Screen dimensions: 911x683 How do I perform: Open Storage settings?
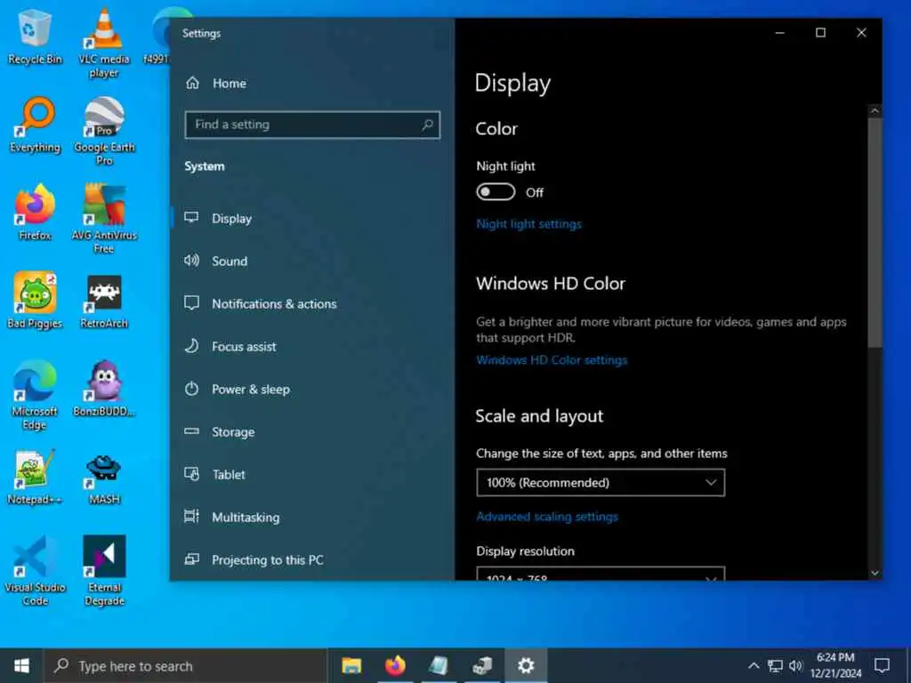[312, 432]
